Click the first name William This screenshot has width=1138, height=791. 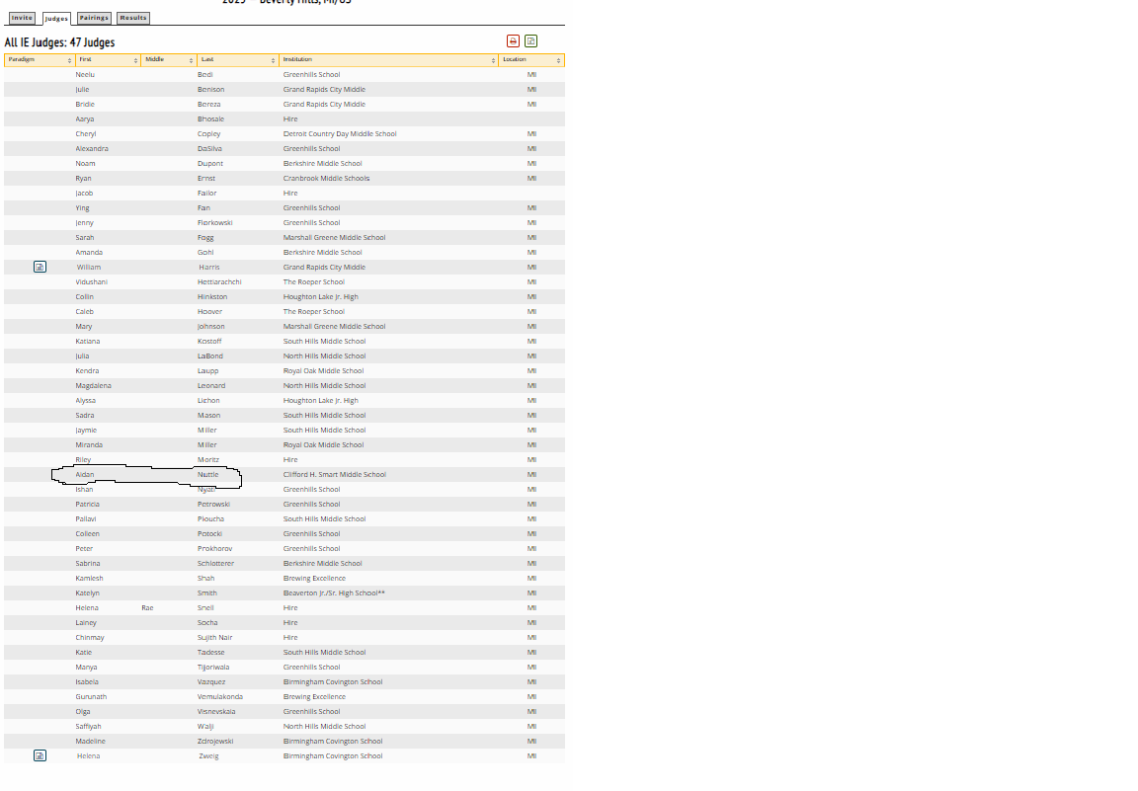tap(89, 267)
